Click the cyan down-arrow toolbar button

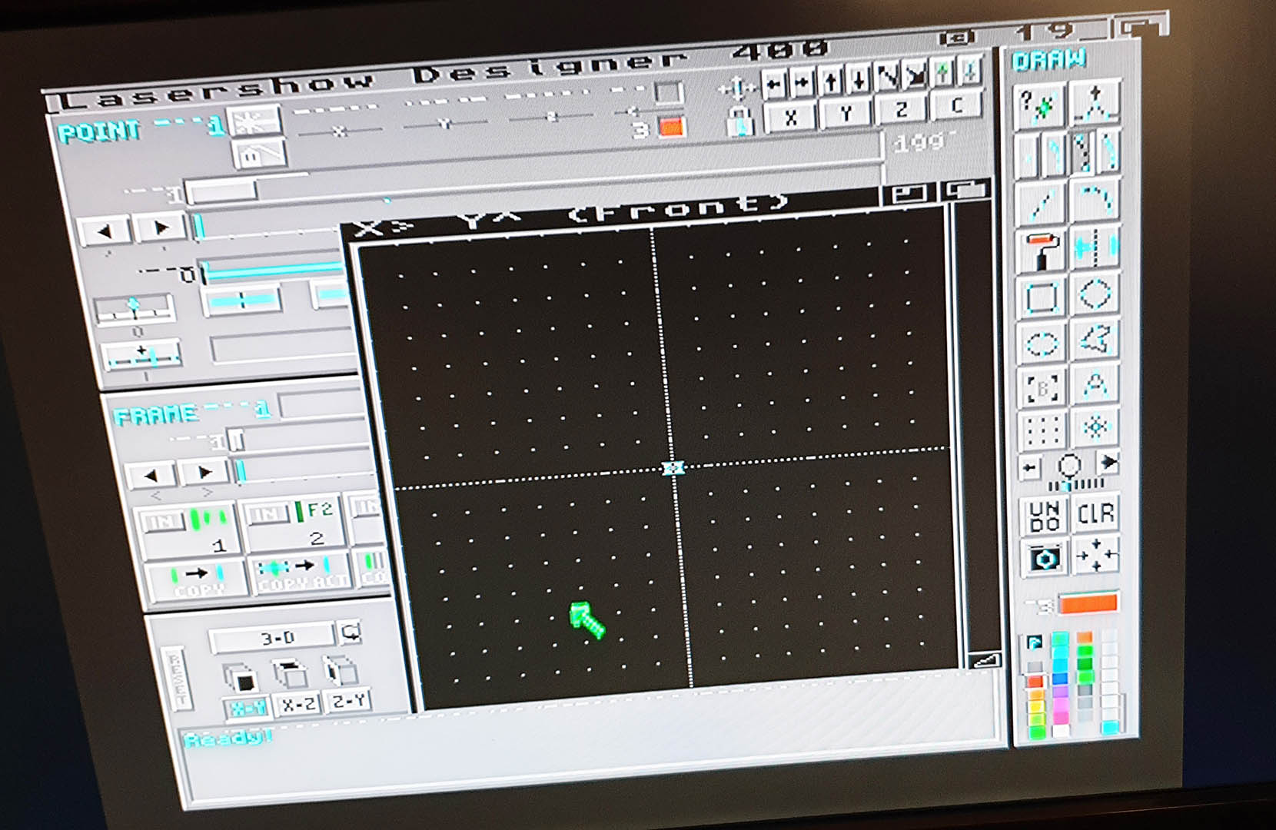pyautogui.click(x=970, y=71)
